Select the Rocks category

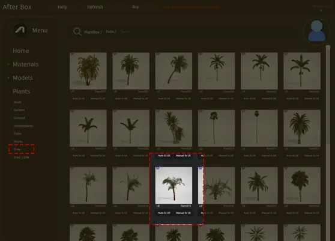18,141
